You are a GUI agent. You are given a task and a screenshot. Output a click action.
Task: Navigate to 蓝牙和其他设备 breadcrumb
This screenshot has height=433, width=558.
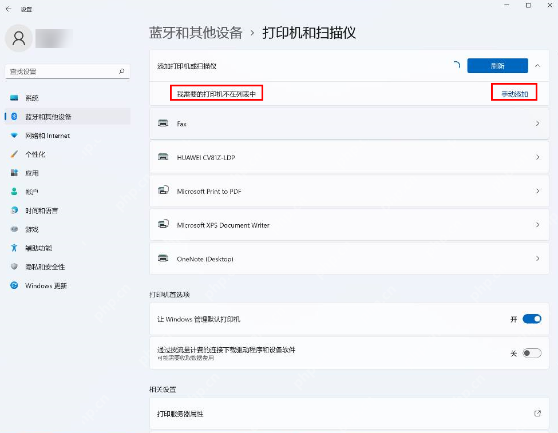pos(196,33)
